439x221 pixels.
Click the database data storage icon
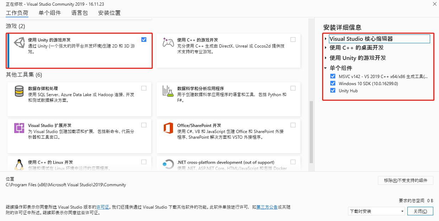click(19, 91)
